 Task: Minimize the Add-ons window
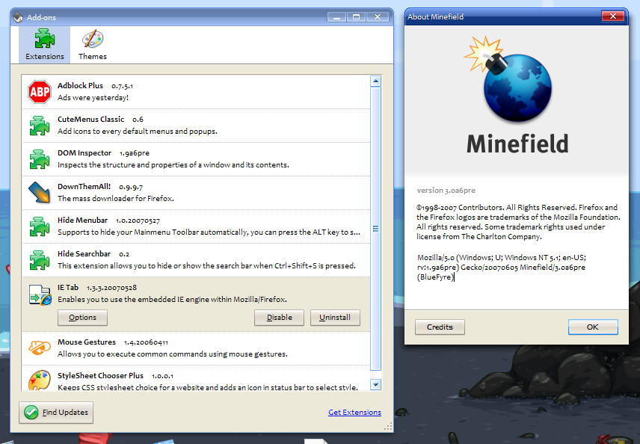point(336,16)
